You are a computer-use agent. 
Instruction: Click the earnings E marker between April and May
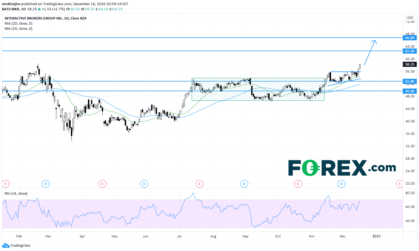[x=102, y=184]
